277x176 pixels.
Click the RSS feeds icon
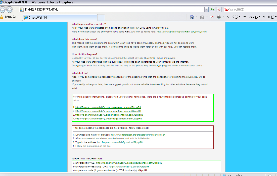point(202,17)
